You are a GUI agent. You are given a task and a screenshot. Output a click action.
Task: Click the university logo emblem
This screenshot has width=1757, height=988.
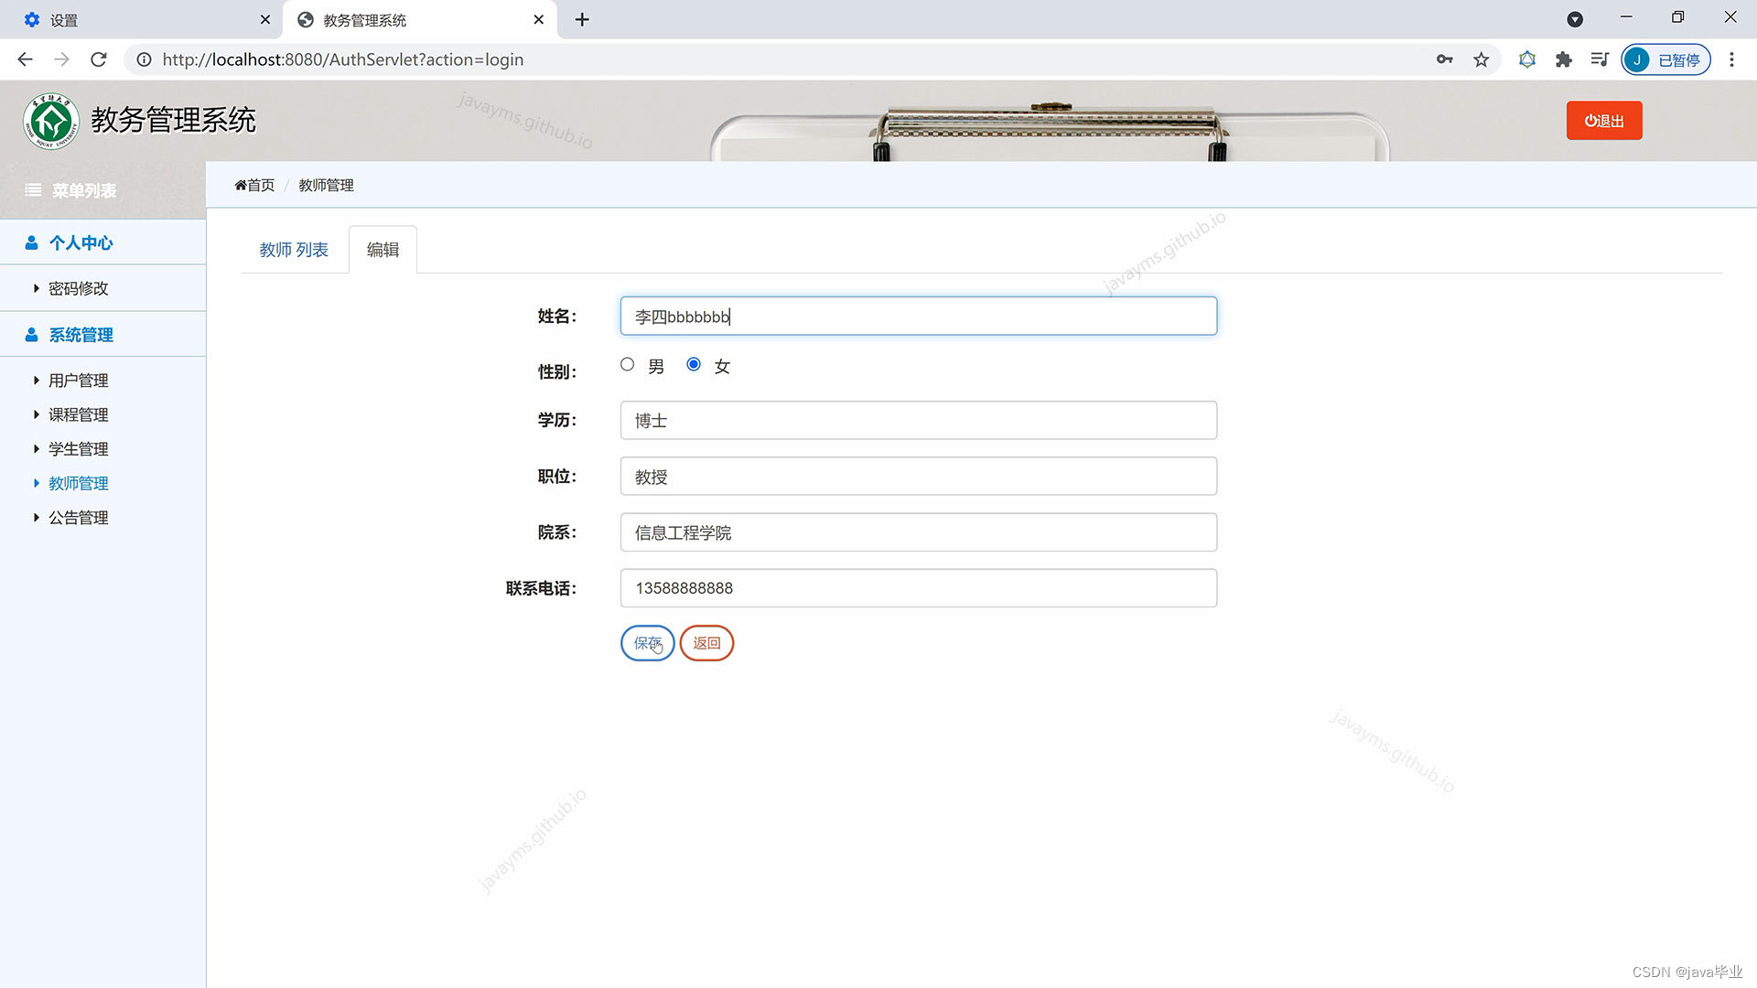(51, 121)
